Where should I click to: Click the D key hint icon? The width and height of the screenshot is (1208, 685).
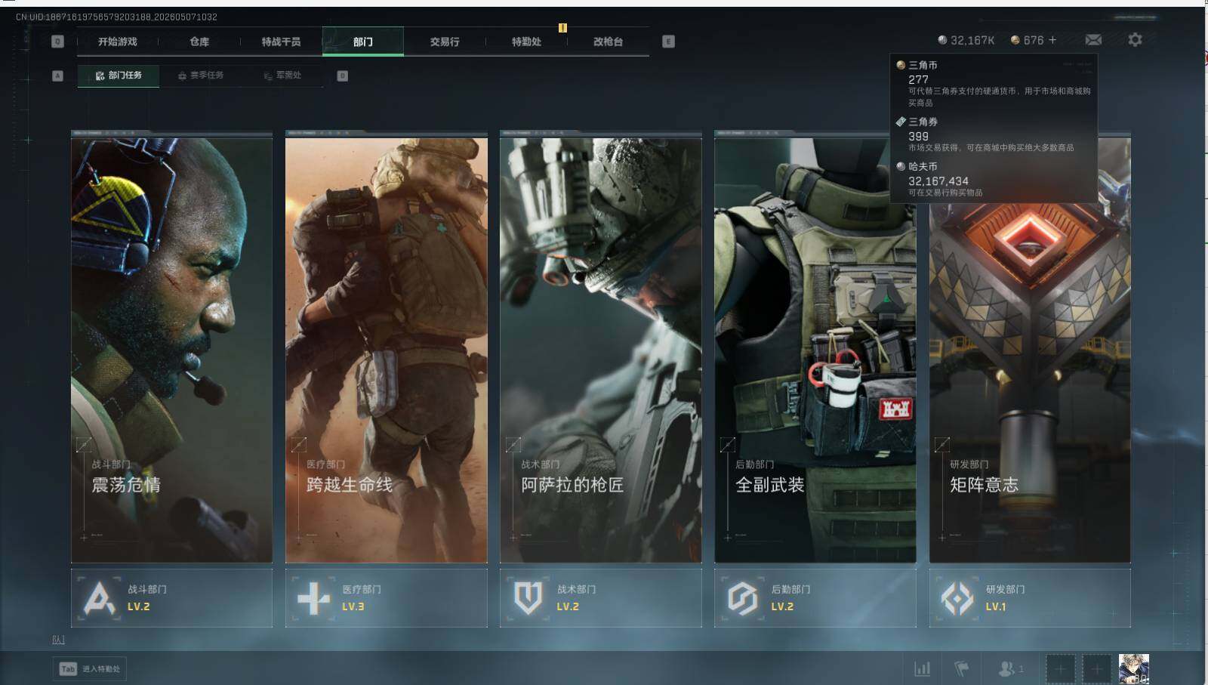tap(342, 76)
